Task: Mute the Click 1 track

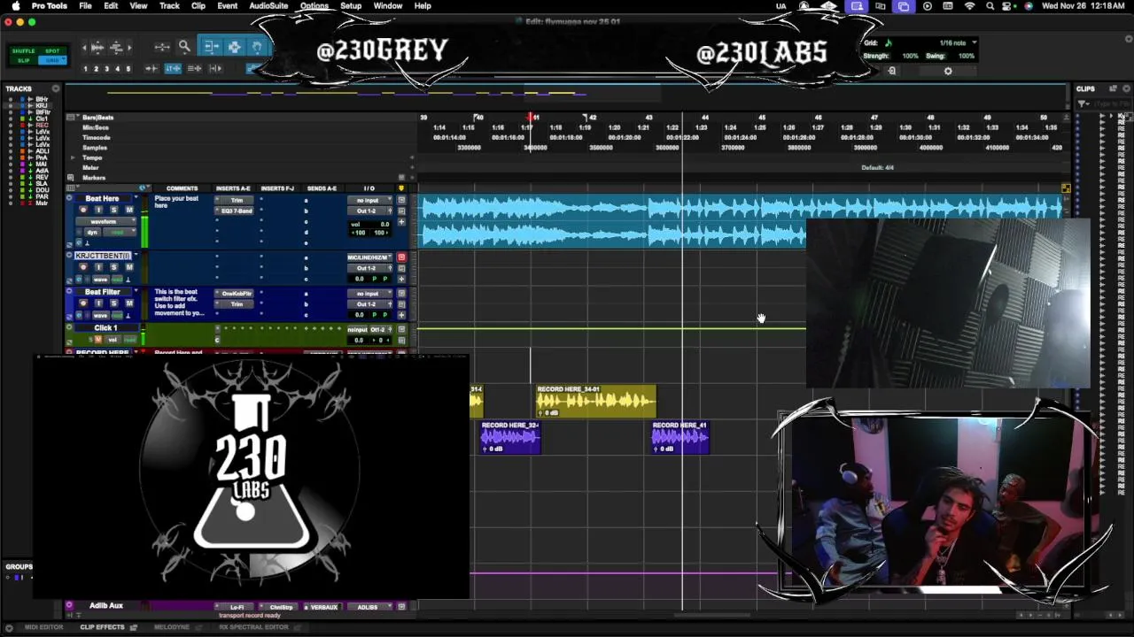Action: tap(98, 340)
